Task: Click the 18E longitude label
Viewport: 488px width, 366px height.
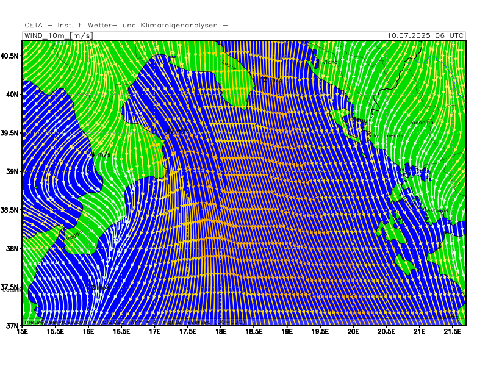Action: tap(221, 332)
